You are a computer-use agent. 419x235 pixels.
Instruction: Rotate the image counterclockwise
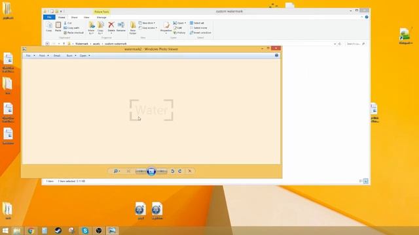pos(172,171)
